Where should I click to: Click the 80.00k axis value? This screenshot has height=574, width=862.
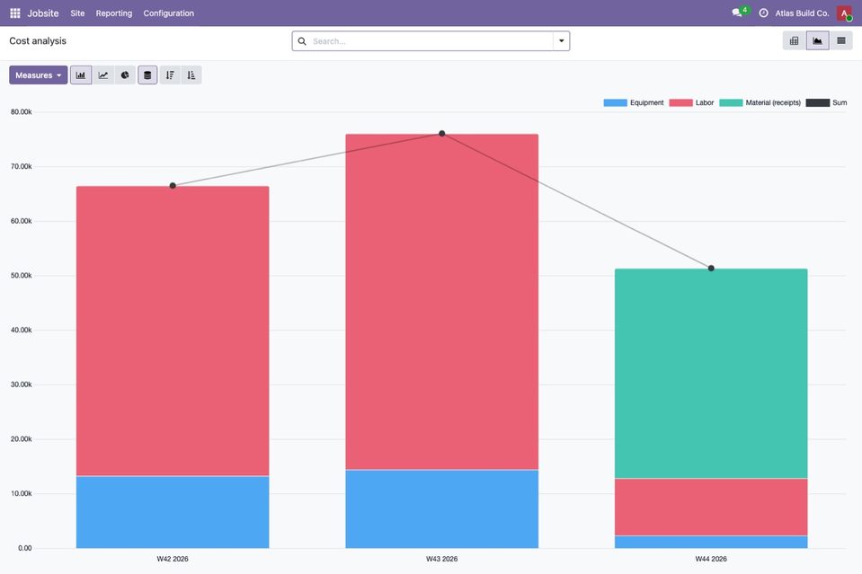click(x=21, y=112)
